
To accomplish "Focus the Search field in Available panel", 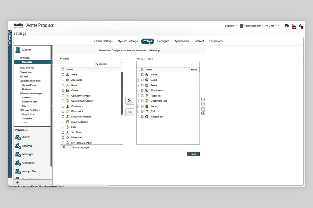I will (x=108, y=64).
